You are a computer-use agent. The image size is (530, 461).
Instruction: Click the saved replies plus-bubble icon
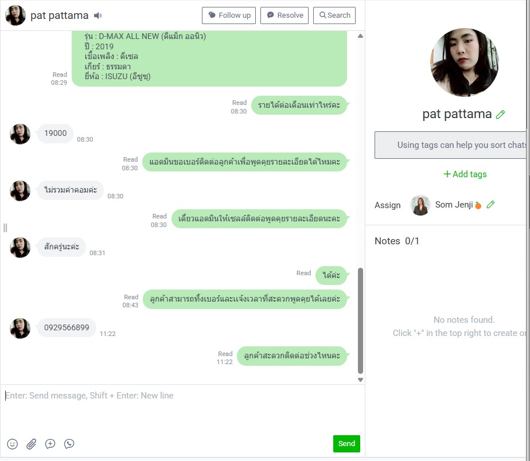(x=50, y=444)
